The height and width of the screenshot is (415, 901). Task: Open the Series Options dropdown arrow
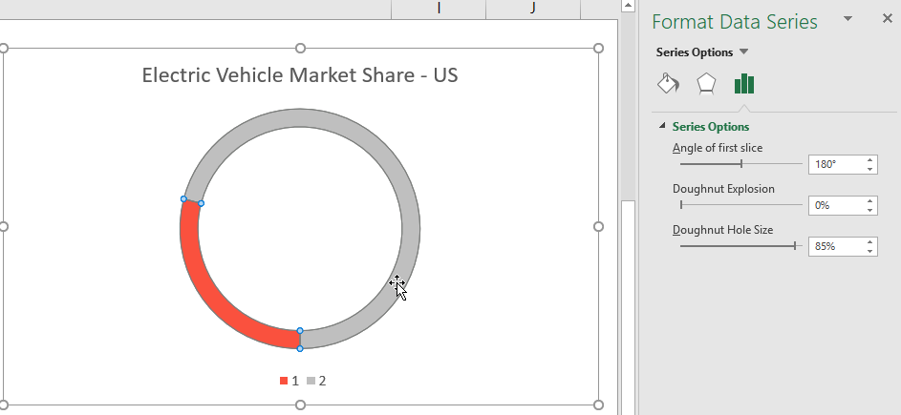[x=743, y=52]
